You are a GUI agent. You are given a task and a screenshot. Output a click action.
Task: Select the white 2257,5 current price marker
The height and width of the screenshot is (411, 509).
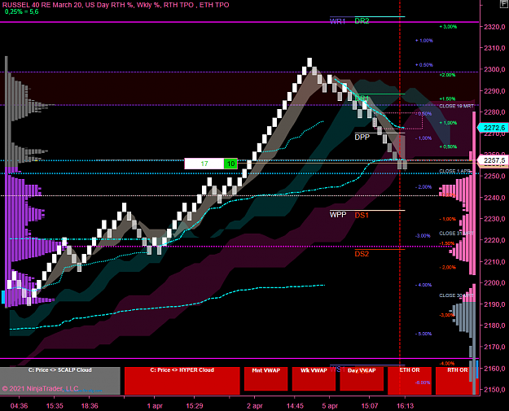tap(493, 160)
